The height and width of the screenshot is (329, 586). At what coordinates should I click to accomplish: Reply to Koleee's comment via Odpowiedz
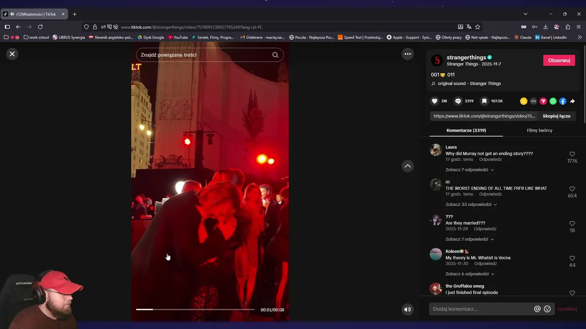click(486, 264)
